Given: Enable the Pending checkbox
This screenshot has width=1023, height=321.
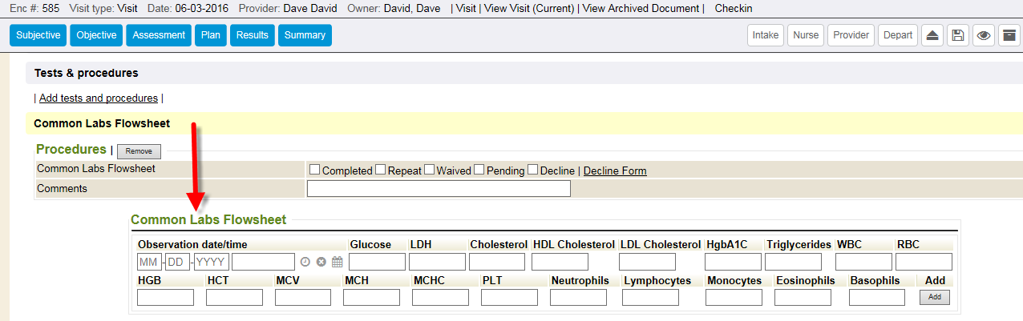Looking at the screenshot, I should tap(479, 170).
